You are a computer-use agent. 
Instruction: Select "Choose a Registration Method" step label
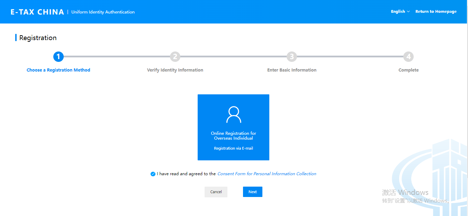pos(58,70)
